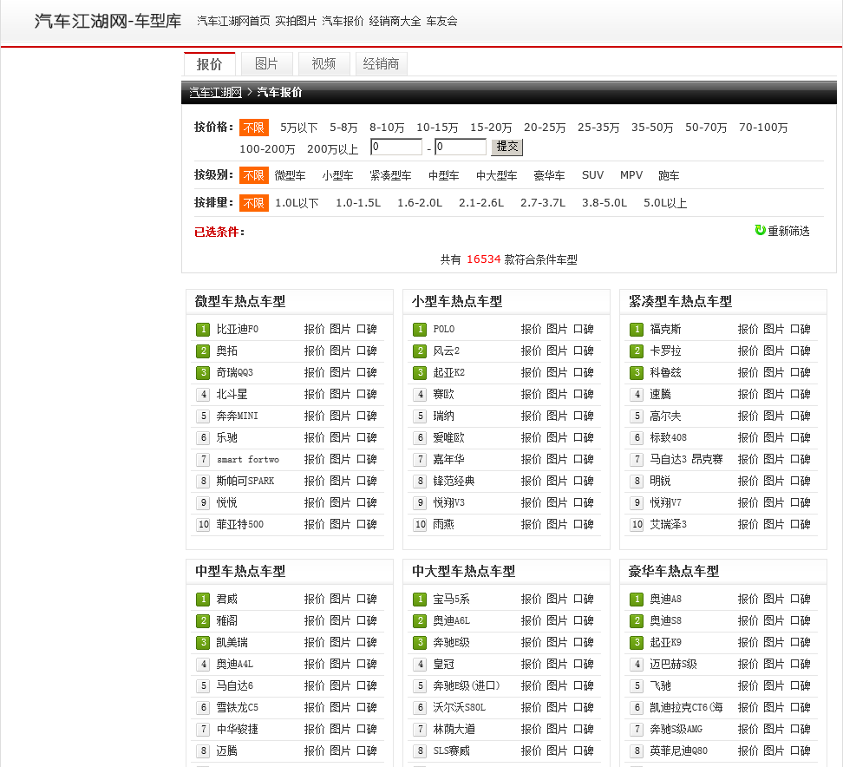Filter price by 5万以下

coord(298,128)
